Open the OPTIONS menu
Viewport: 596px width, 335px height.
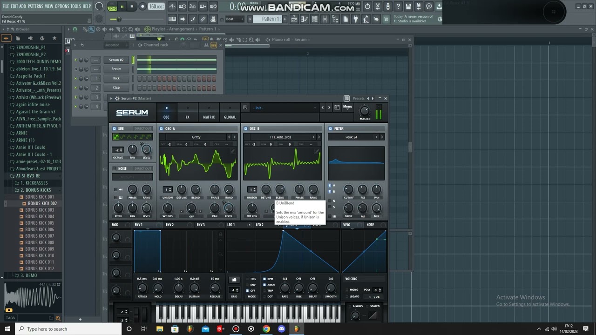pos(62,7)
